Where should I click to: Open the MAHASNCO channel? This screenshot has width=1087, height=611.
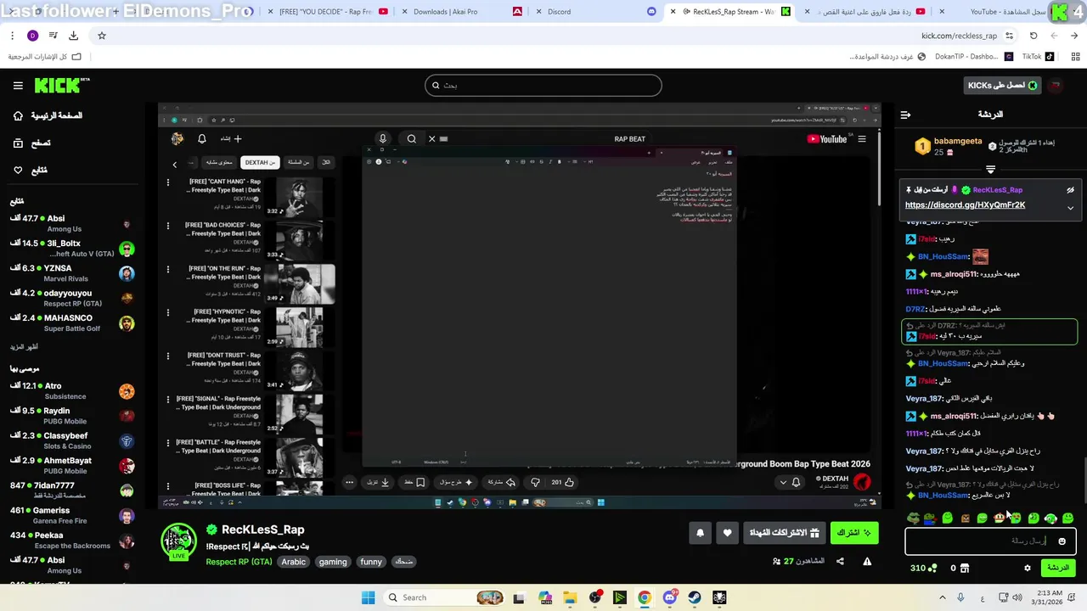tap(72, 323)
